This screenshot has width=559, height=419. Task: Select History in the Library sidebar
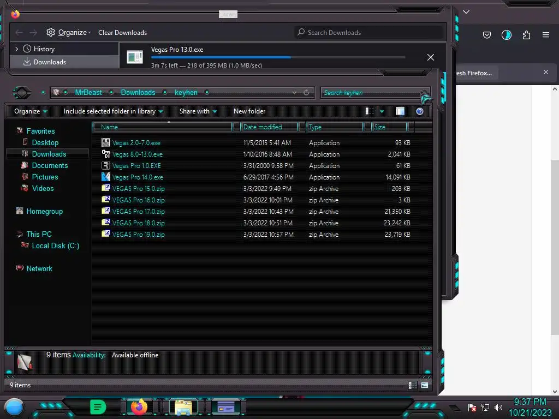(x=44, y=49)
